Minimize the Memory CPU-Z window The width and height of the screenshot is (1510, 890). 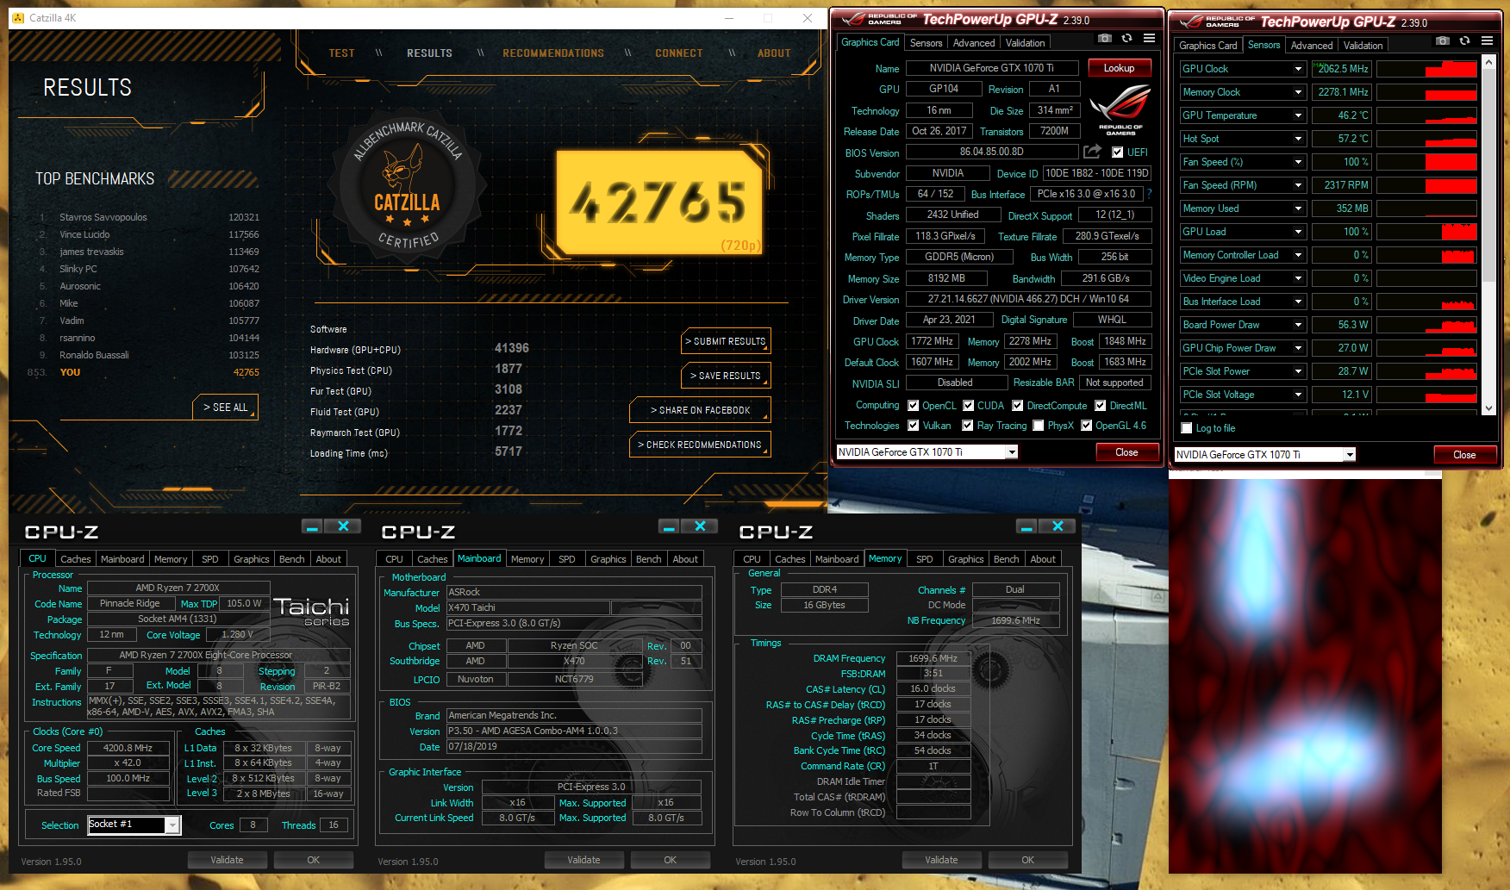click(1026, 526)
